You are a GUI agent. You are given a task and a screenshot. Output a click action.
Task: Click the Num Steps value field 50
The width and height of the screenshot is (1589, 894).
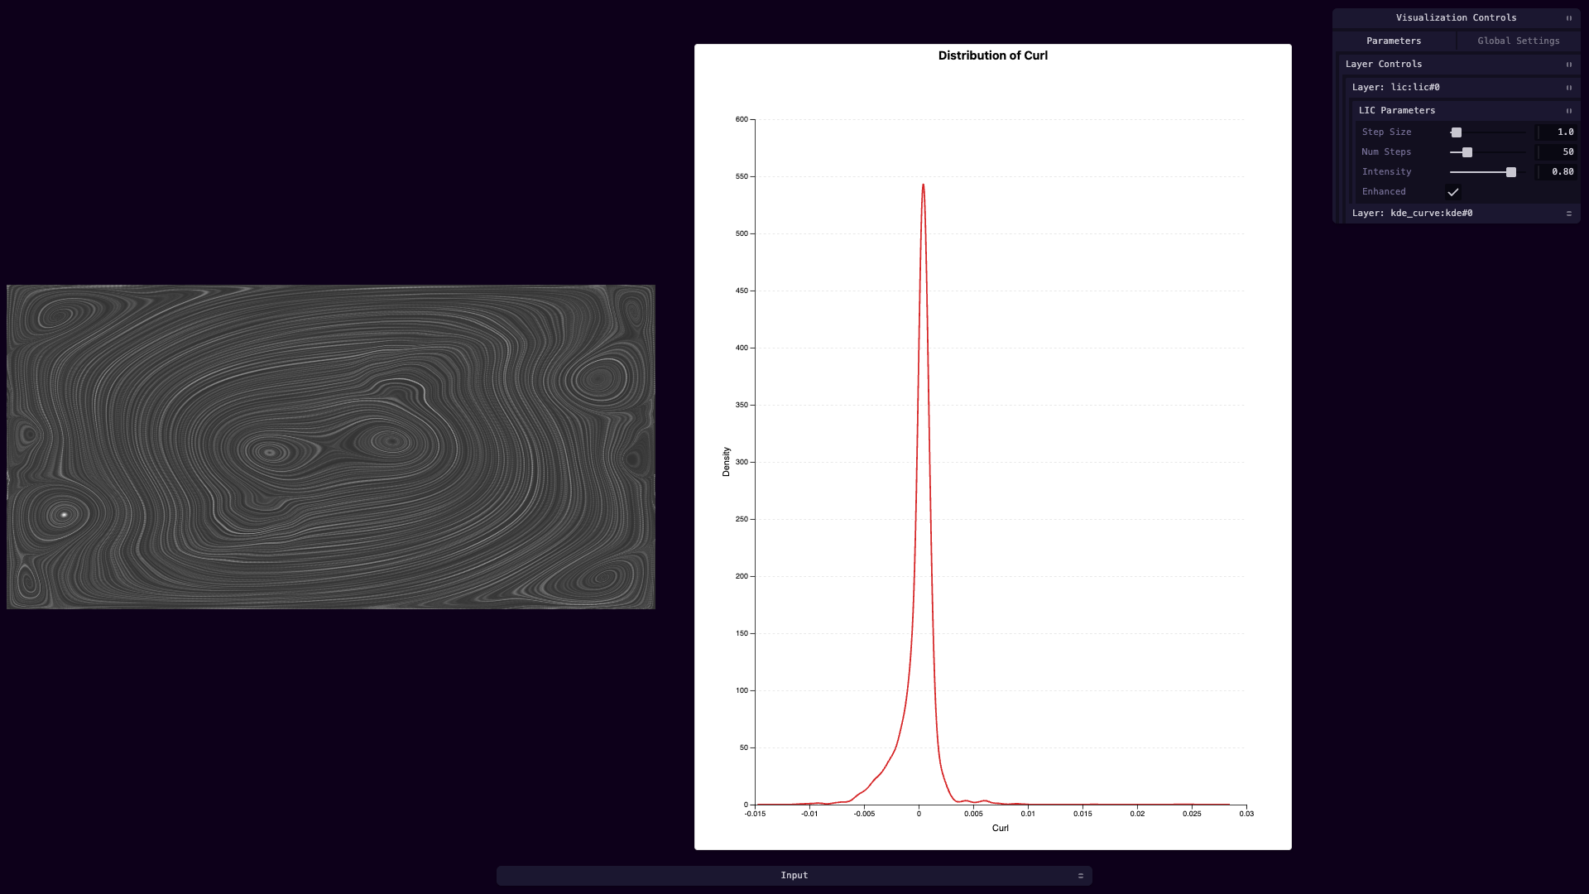coord(1557,152)
